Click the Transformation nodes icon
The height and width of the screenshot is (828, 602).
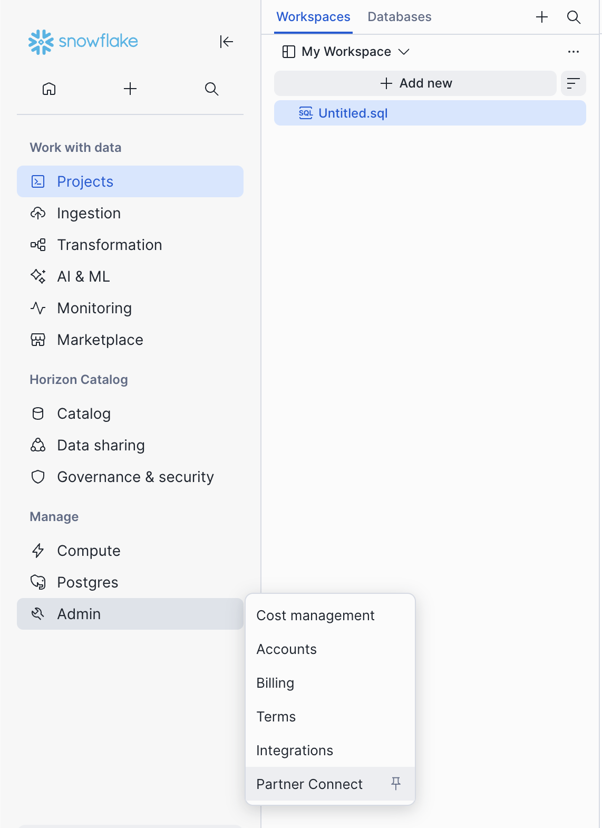(38, 245)
